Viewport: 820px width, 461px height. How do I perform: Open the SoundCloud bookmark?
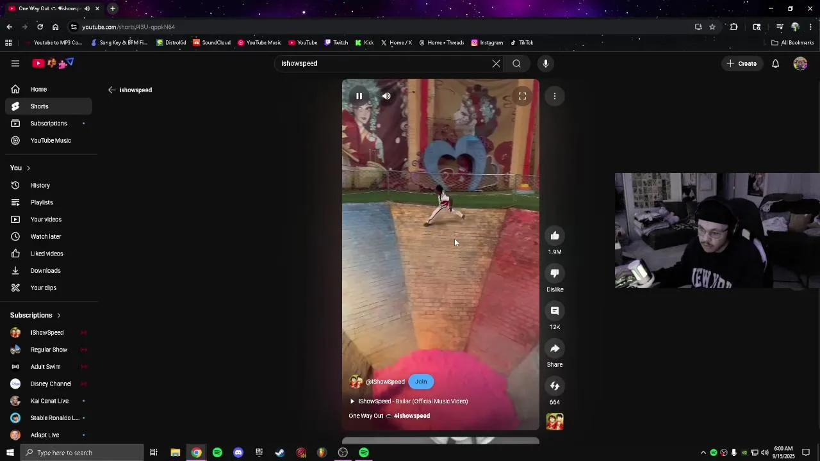pyautogui.click(x=211, y=43)
